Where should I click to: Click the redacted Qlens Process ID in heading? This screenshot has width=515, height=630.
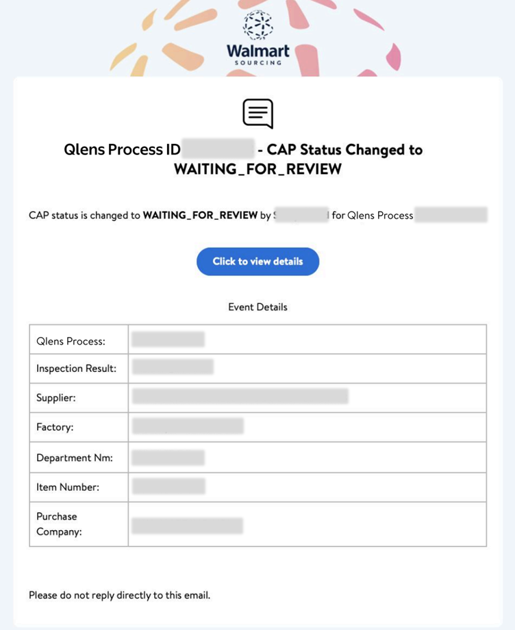point(218,149)
